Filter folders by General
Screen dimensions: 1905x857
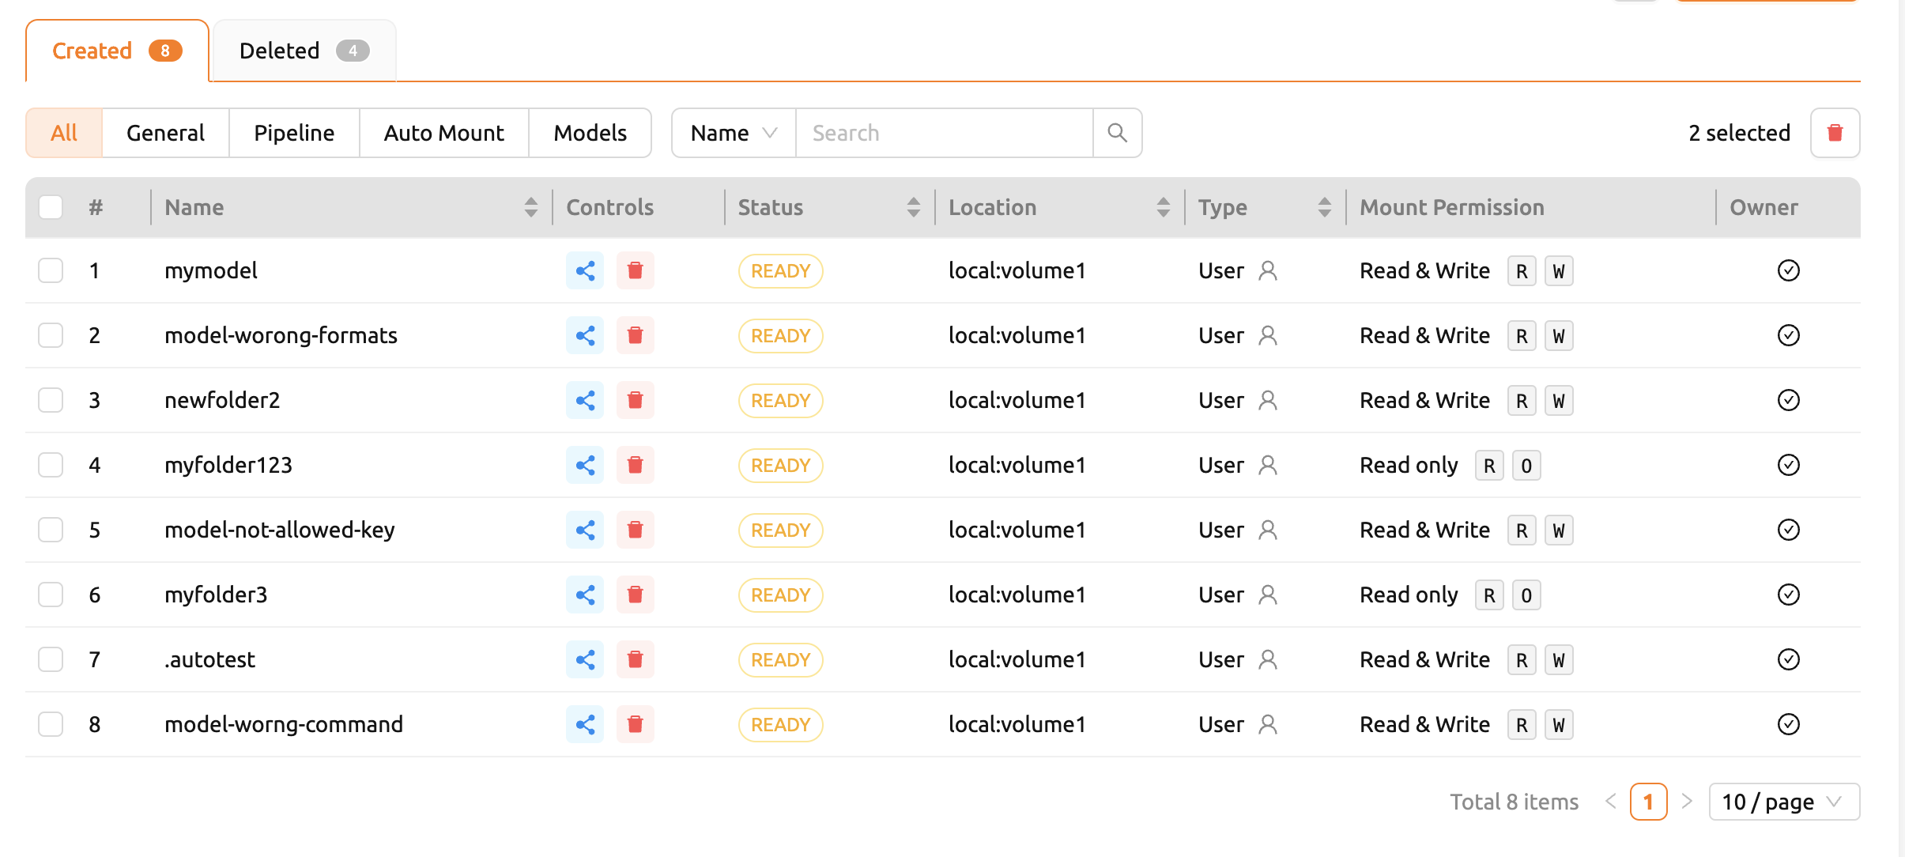[x=165, y=133]
